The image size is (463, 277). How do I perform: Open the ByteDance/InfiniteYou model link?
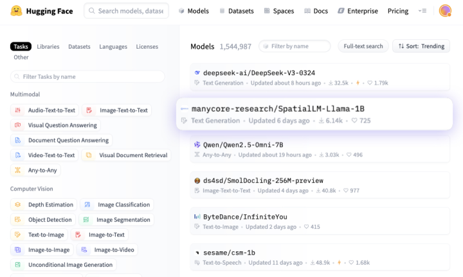coord(245,217)
